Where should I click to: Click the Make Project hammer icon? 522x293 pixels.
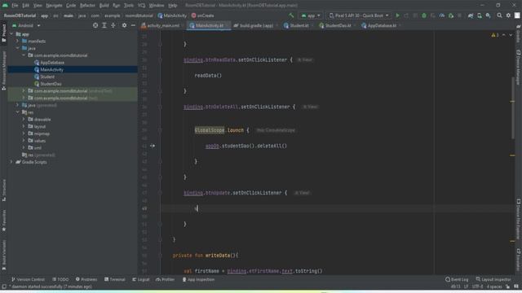click(291, 15)
